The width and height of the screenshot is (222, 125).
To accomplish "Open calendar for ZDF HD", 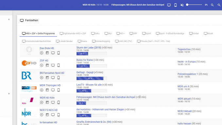I will pos(47,65).
